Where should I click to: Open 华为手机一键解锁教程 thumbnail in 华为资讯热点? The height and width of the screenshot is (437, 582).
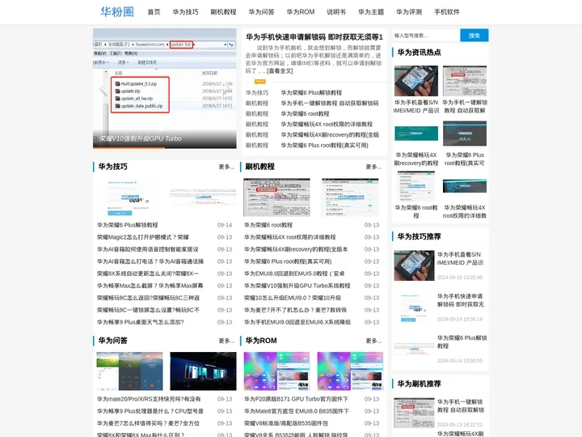click(465, 81)
